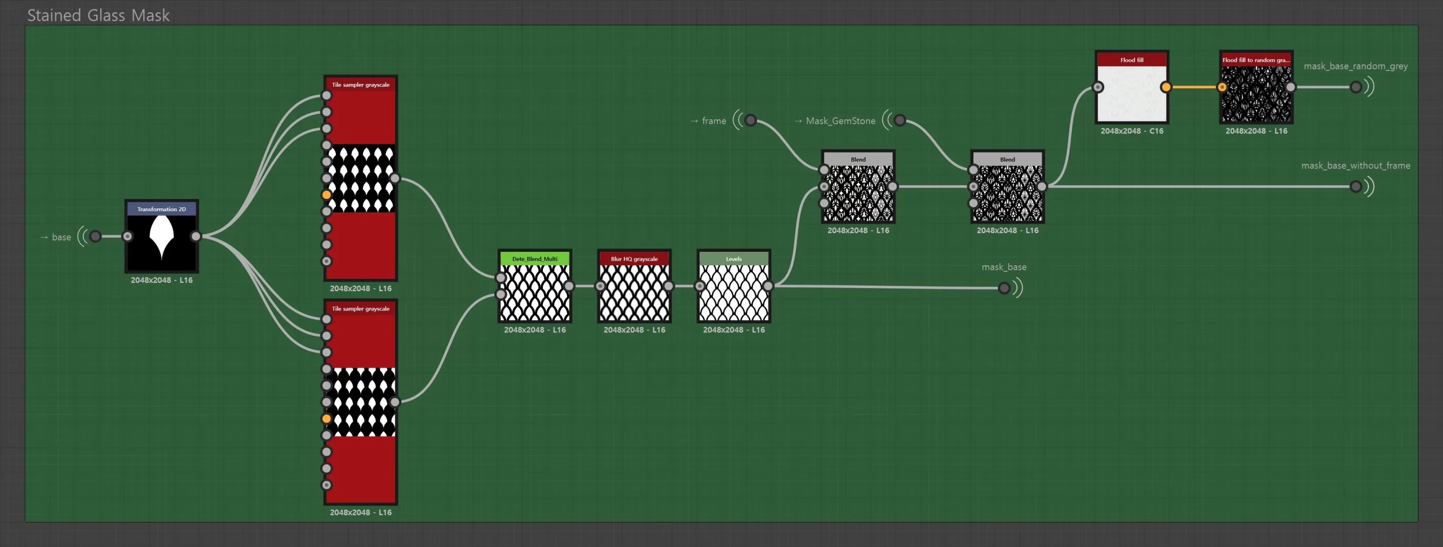The width and height of the screenshot is (1443, 547).
Task: Click the Dete_Blend_Multi output pin
Action: point(569,286)
